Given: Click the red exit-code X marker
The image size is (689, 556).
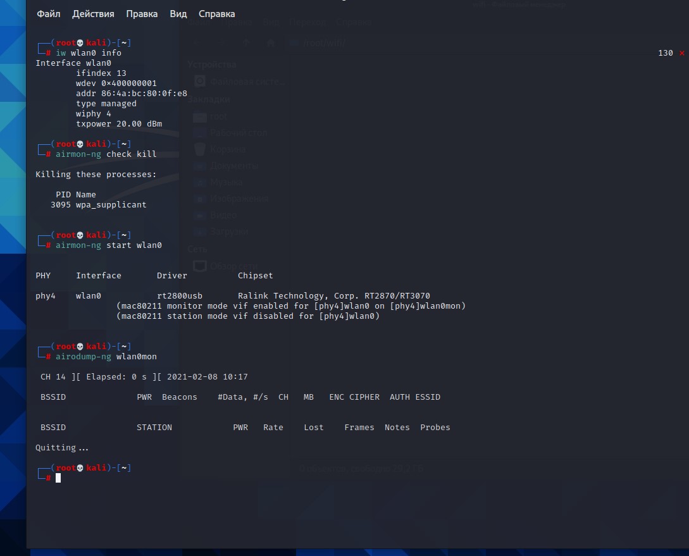Looking at the screenshot, I should point(681,53).
